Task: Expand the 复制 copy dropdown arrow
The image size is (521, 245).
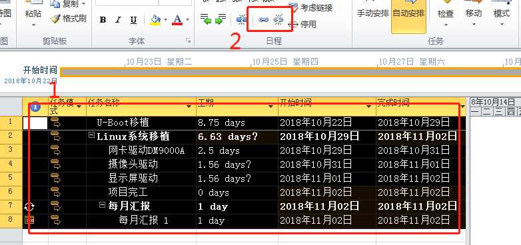Action: [x=83, y=4]
